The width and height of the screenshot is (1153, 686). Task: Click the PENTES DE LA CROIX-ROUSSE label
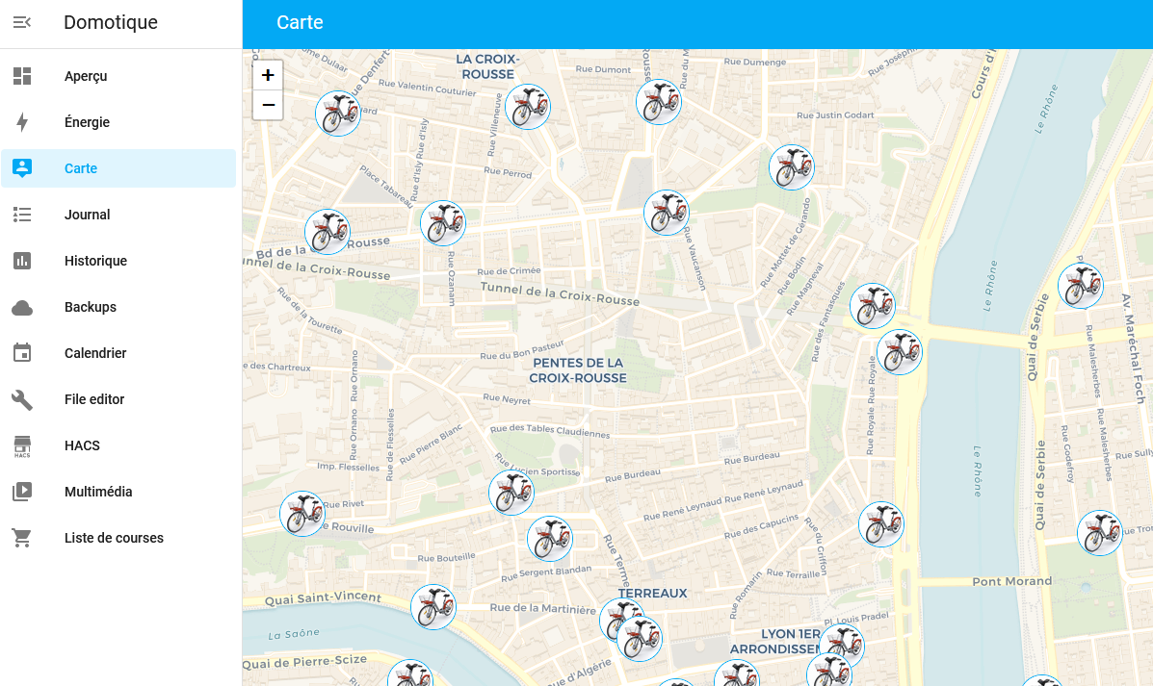coord(578,370)
